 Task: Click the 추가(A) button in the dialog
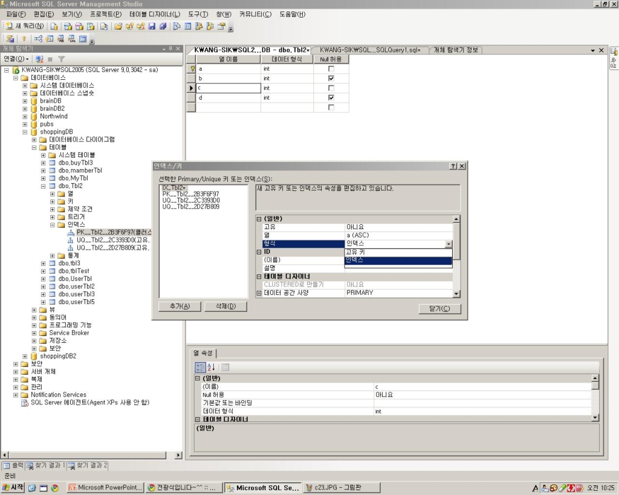coord(180,306)
